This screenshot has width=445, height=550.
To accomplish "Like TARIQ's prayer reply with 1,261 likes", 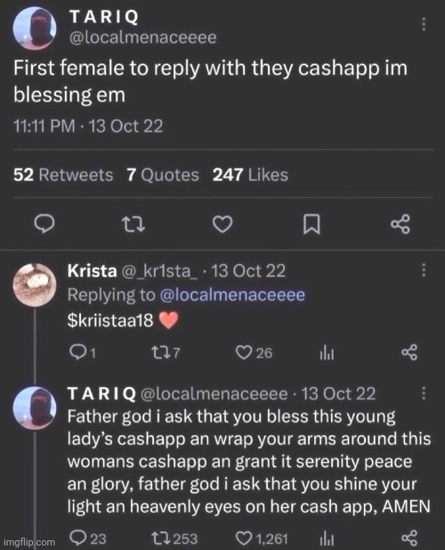I will (x=262, y=538).
